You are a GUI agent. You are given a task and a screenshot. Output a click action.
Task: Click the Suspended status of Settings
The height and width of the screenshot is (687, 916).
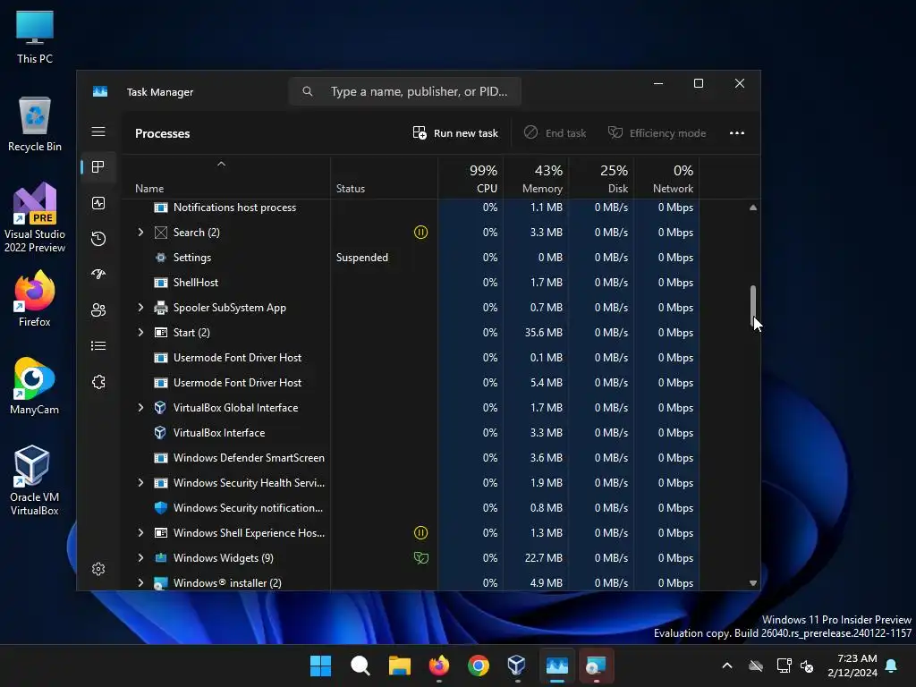coord(362,258)
